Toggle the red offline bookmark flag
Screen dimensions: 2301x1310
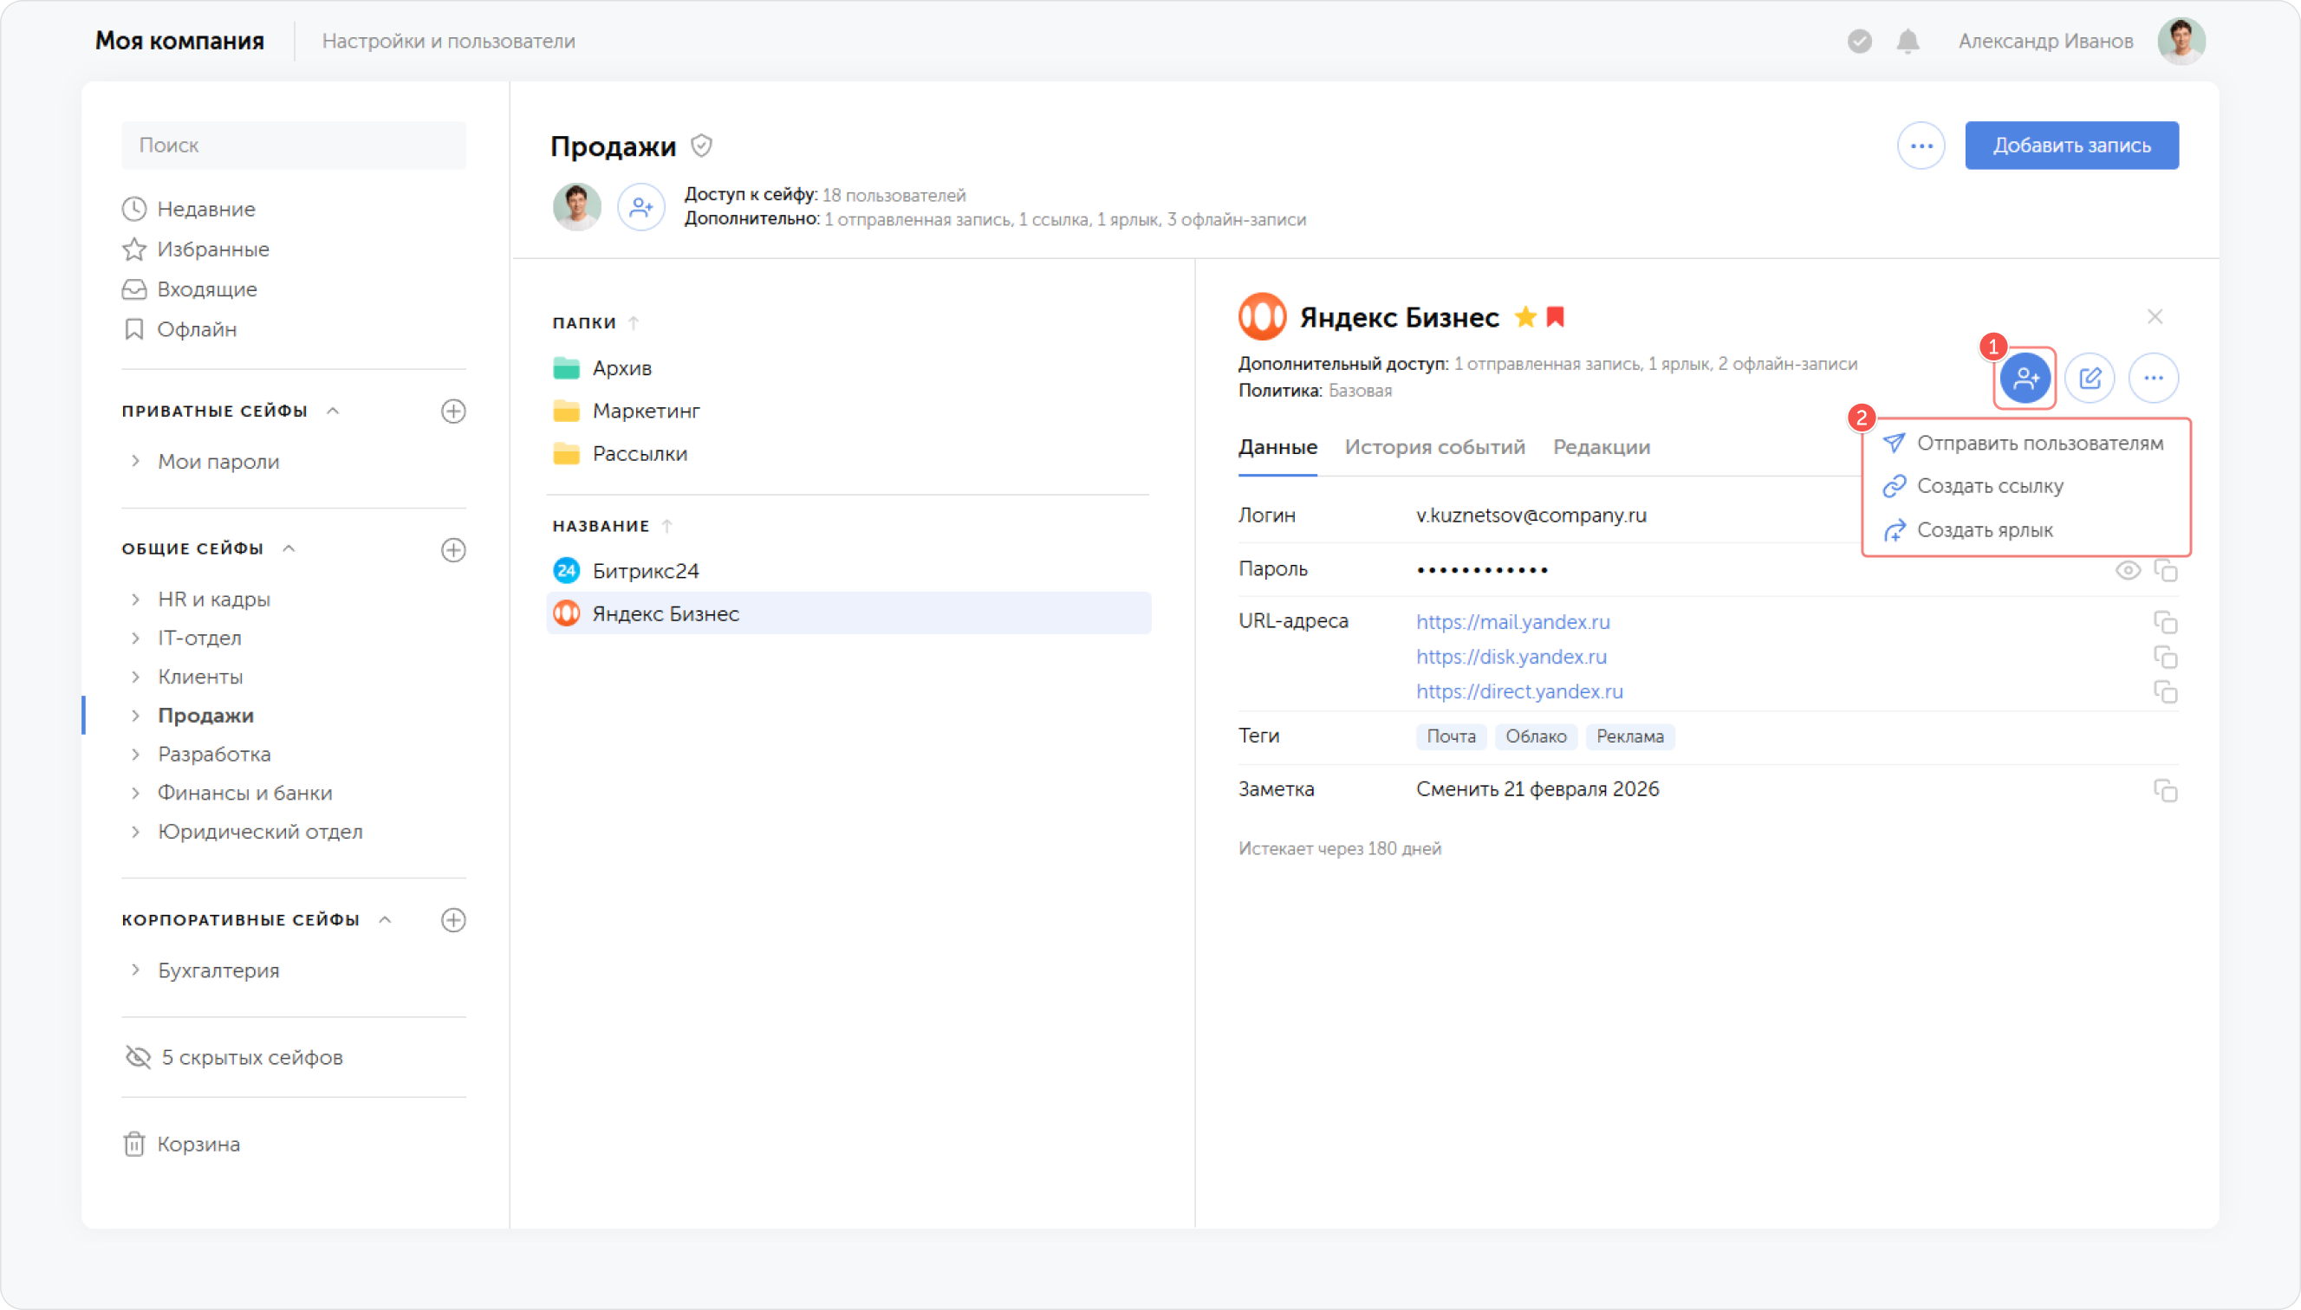(1556, 317)
